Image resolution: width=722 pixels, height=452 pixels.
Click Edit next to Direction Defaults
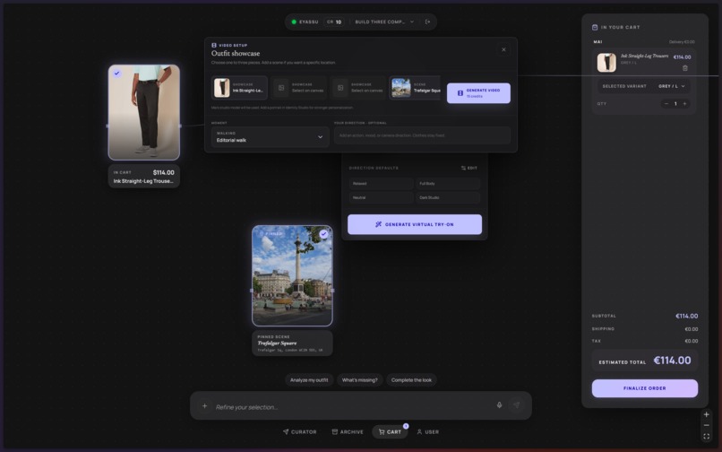[x=469, y=168]
